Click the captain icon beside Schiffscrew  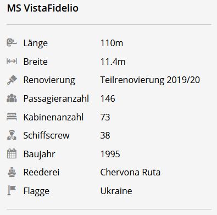coord(12,135)
